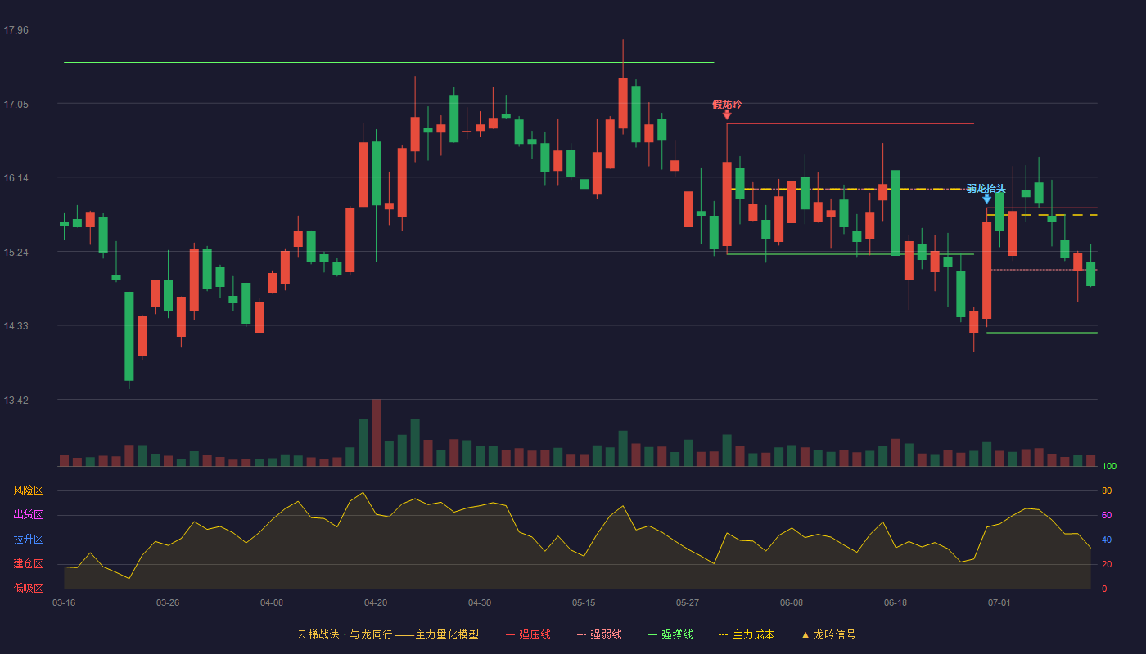Click the green 100 indicator scale value

click(1110, 467)
